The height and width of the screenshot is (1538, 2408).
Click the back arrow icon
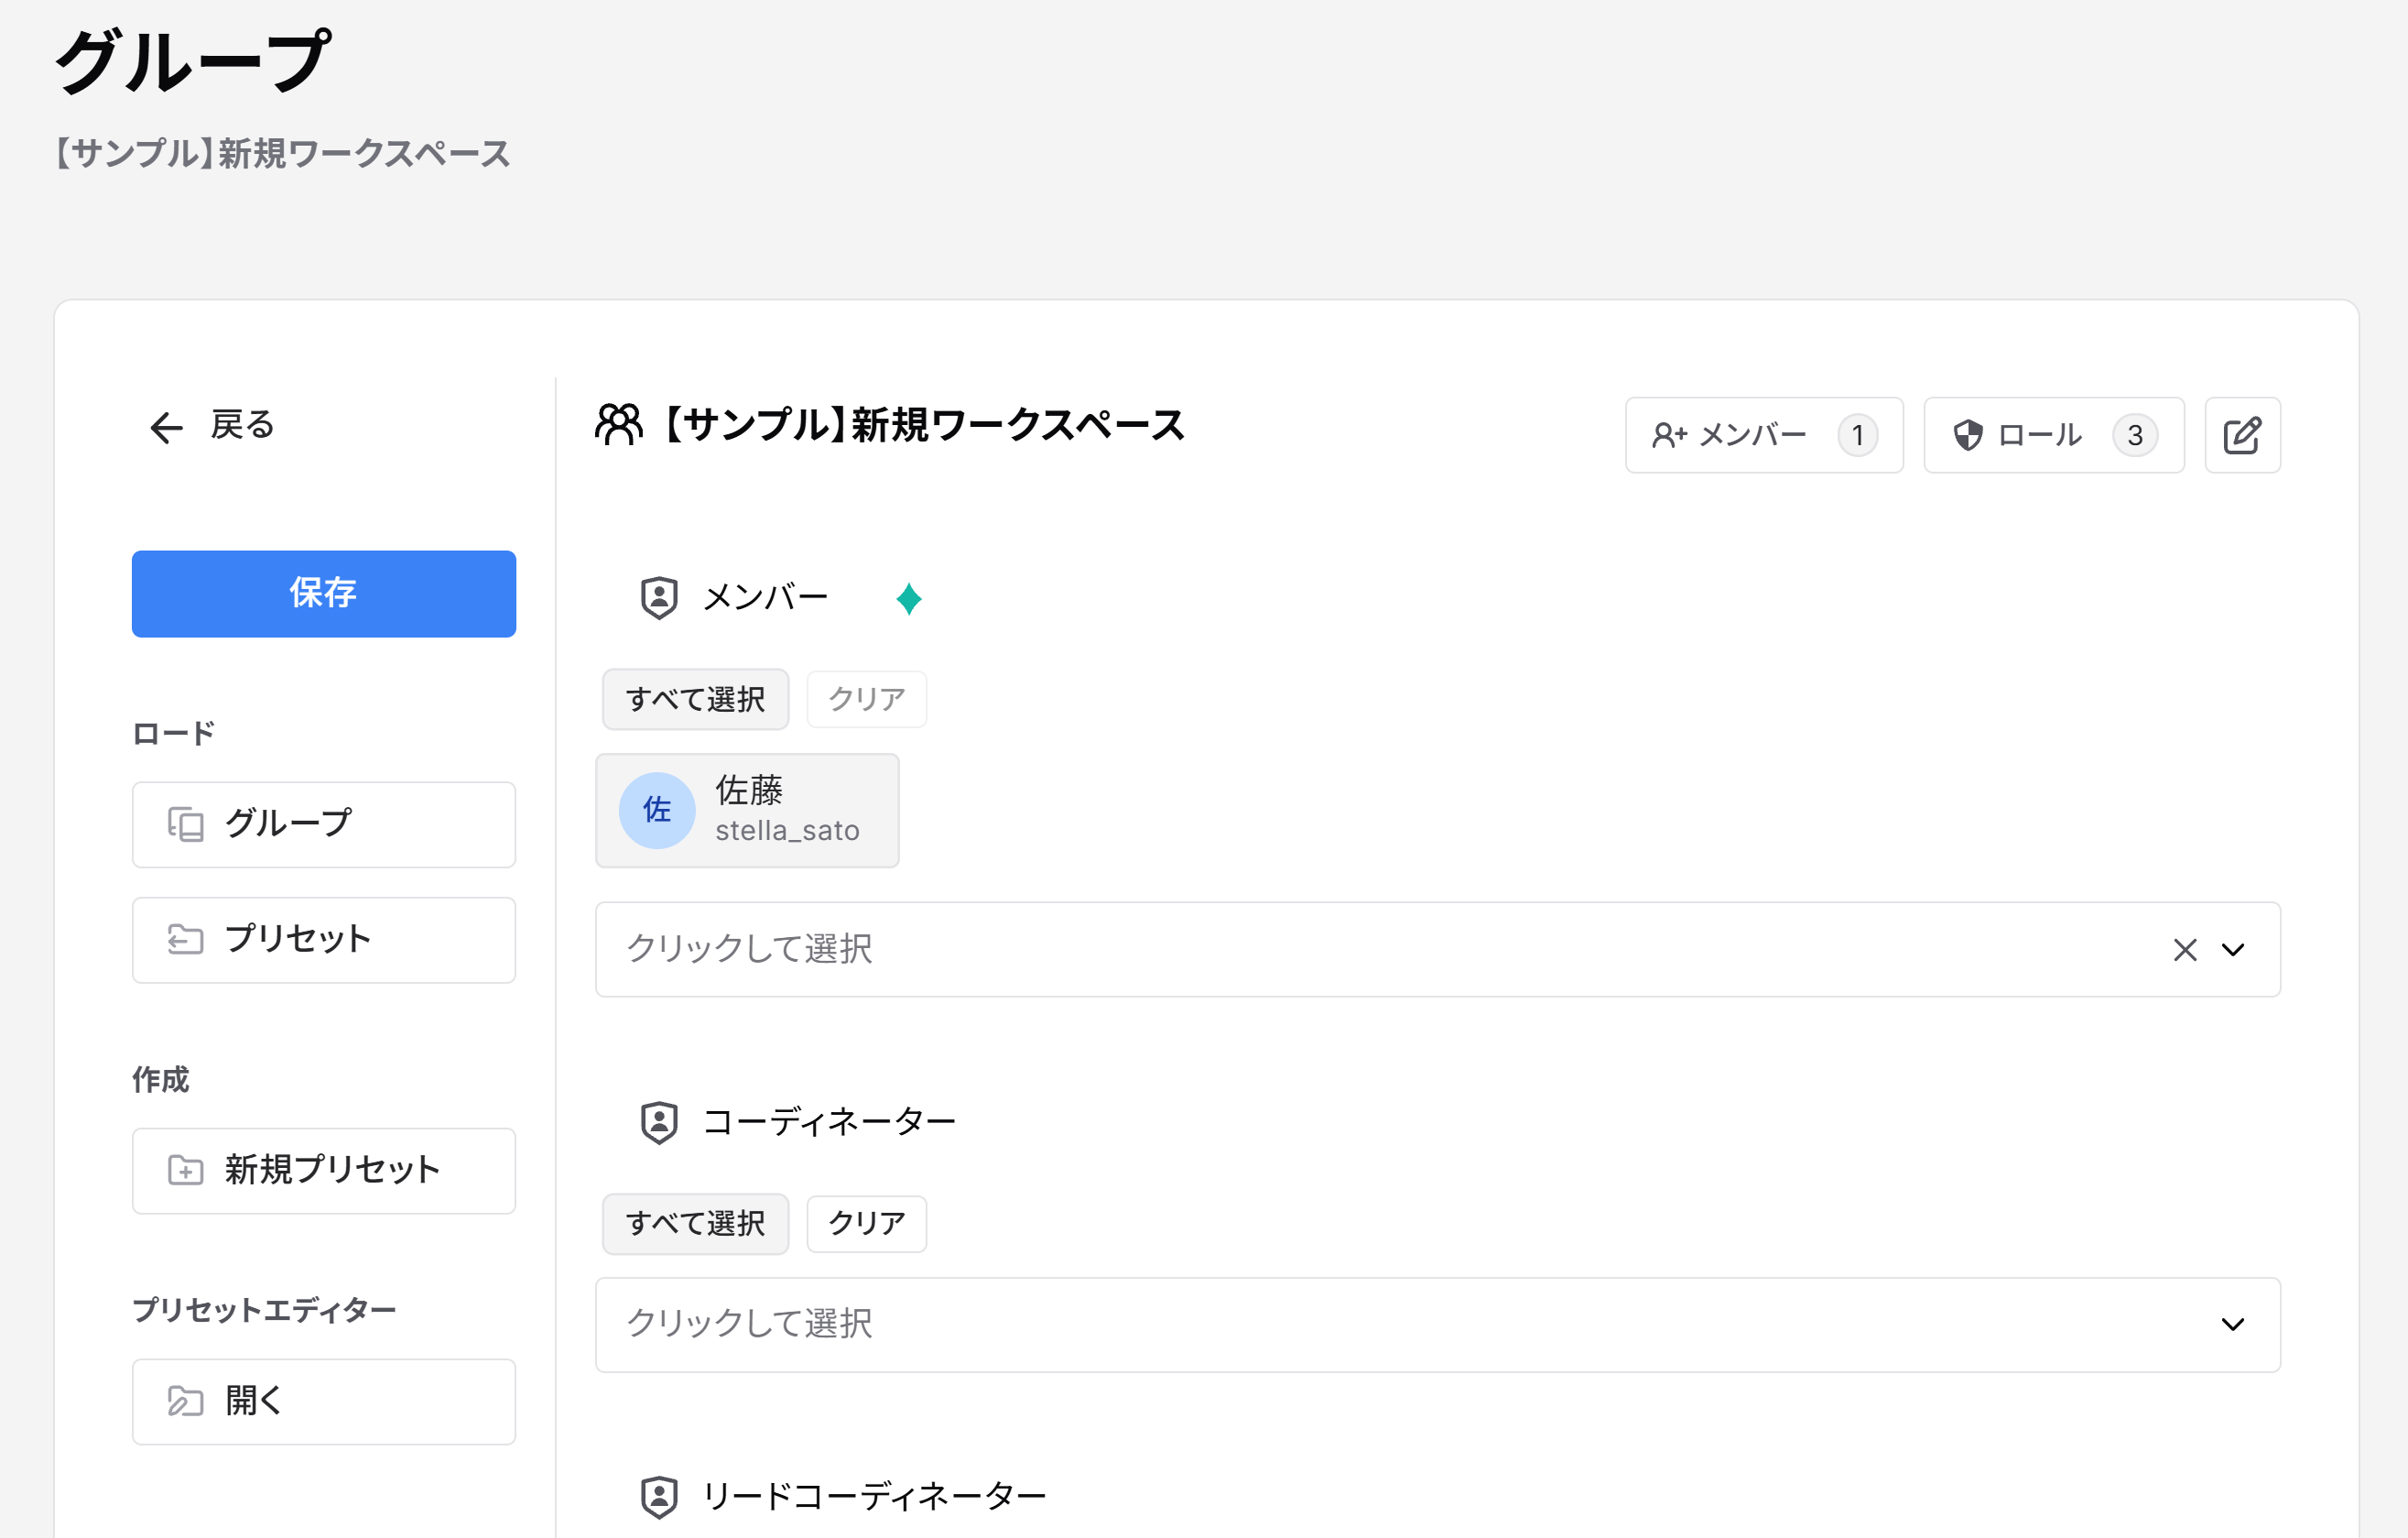(x=166, y=427)
